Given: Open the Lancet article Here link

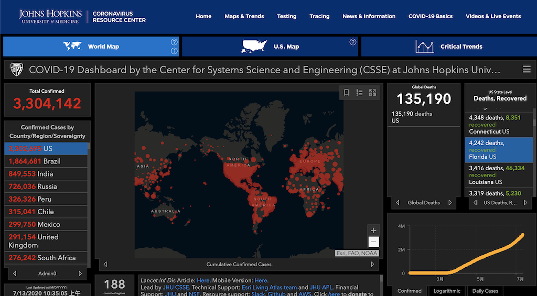Looking at the screenshot, I should (203, 281).
